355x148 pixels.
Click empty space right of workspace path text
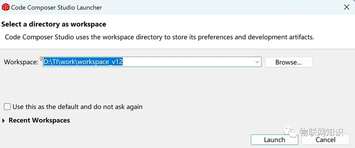(x=188, y=62)
